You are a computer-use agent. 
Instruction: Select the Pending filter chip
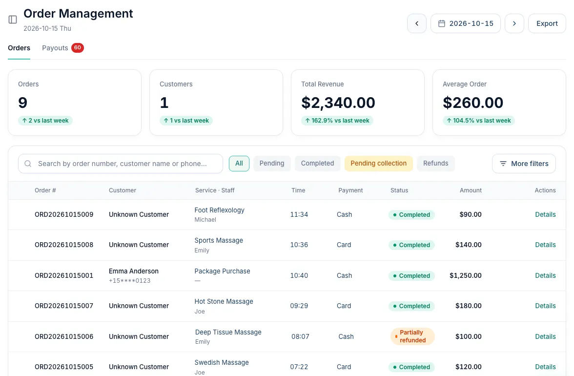[271, 163]
